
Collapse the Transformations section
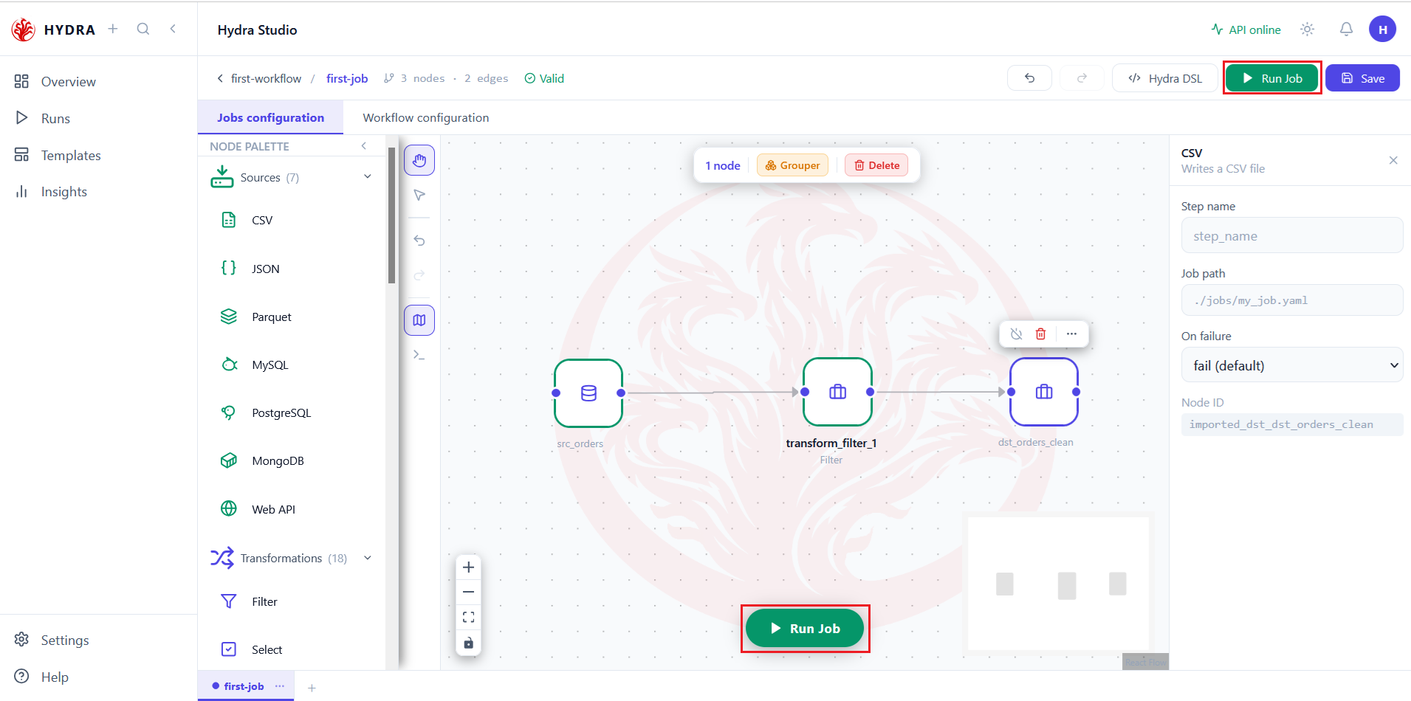[x=368, y=558]
